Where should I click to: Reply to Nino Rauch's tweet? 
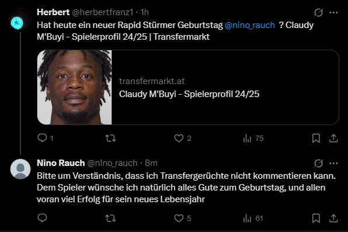[42, 218]
